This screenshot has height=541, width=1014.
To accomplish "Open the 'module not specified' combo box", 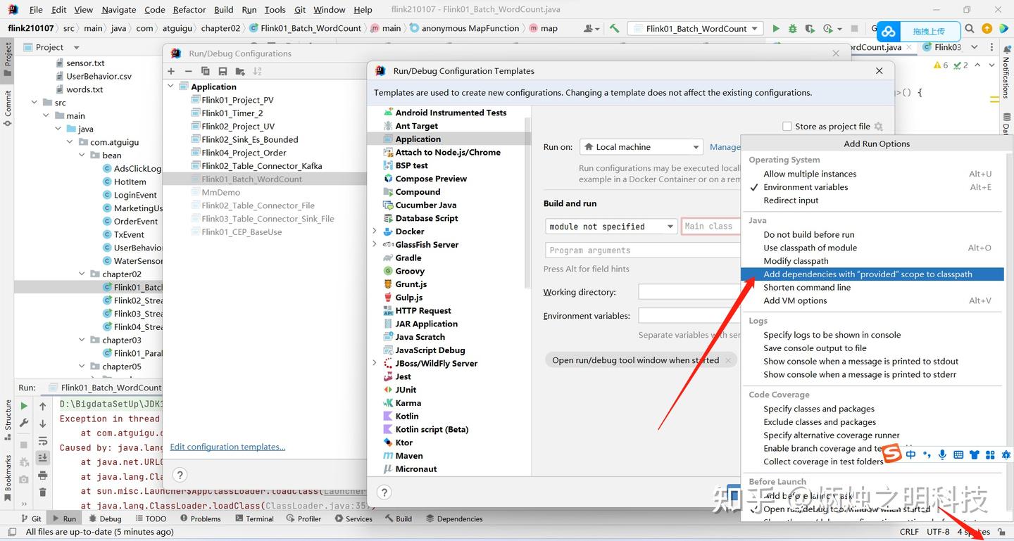I will pos(611,226).
